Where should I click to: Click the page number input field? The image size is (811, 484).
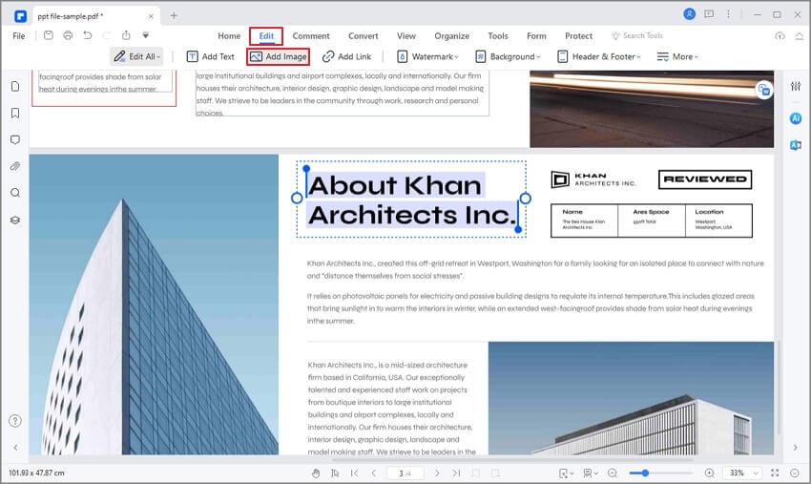click(x=405, y=473)
